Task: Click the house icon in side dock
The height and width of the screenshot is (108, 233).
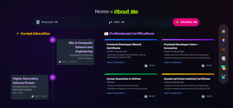Action: pyautogui.click(x=223, y=31)
